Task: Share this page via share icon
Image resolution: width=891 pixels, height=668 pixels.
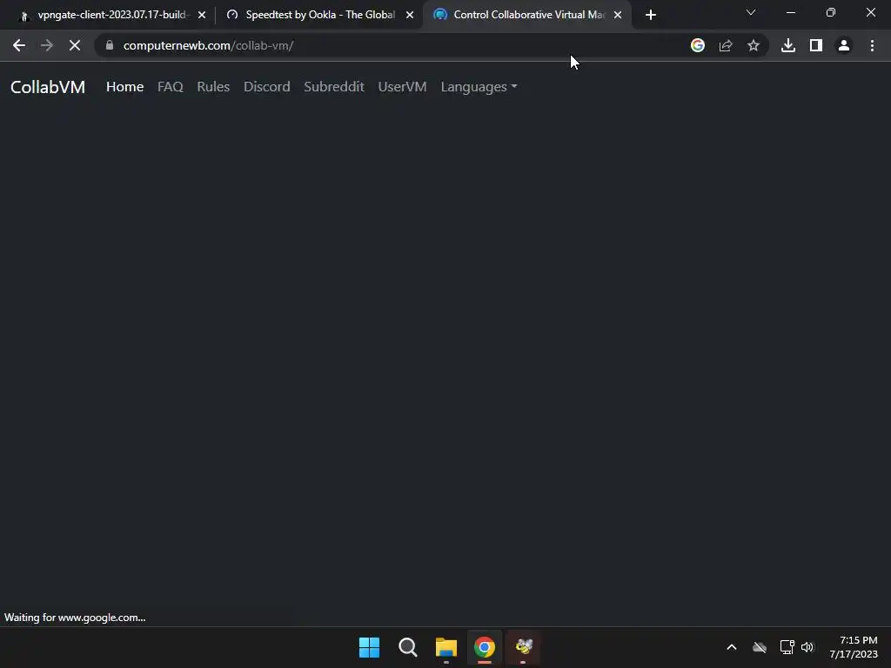Action: click(x=726, y=45)
